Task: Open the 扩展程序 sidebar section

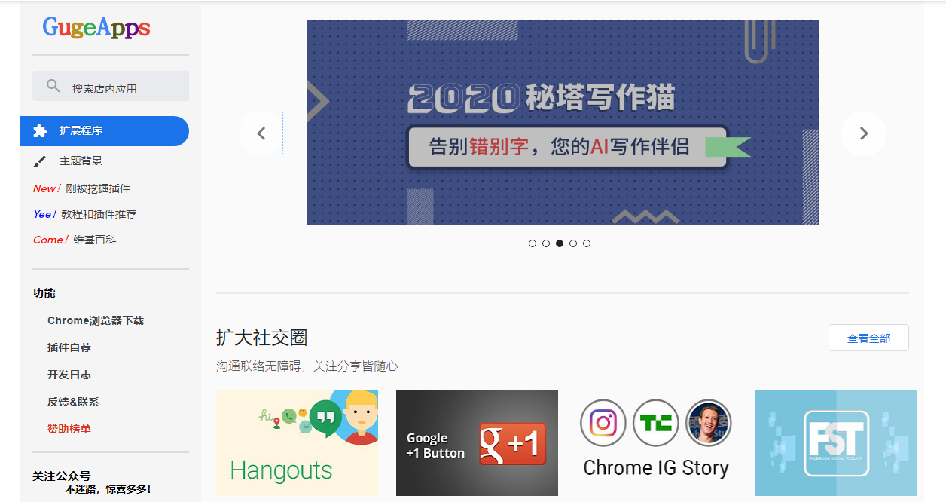Action: pos(81,131)
